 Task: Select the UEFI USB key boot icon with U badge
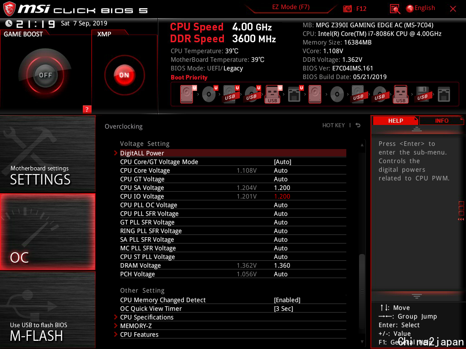[x=274, y=94]
